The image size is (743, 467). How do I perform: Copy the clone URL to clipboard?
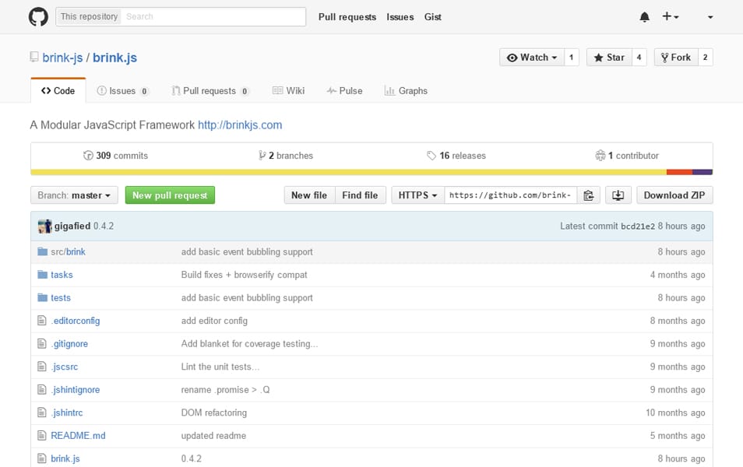(x=590, y=195)
